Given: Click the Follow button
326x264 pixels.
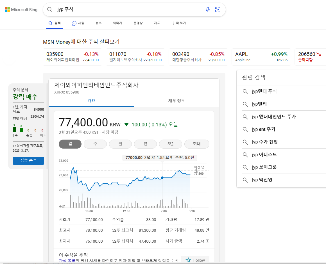Looking at the screenshot, I should click(195, 260).
